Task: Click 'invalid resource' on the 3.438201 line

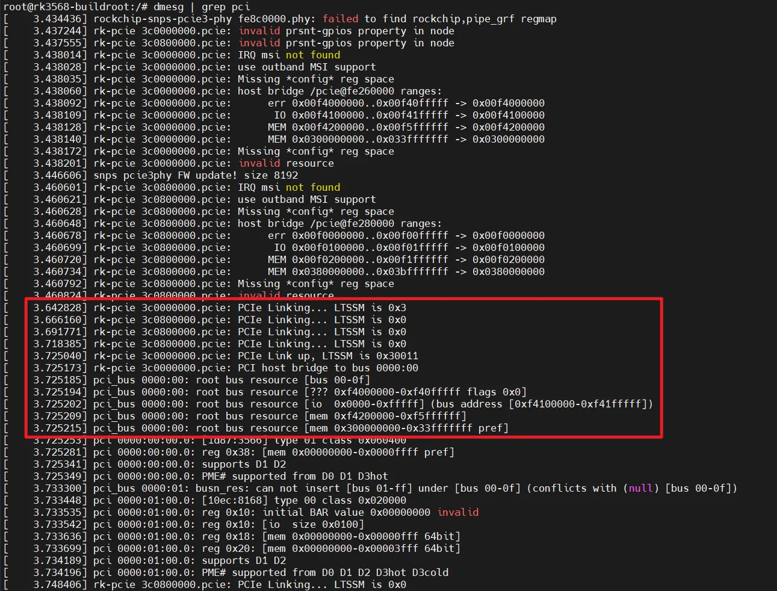Action: 286,163
